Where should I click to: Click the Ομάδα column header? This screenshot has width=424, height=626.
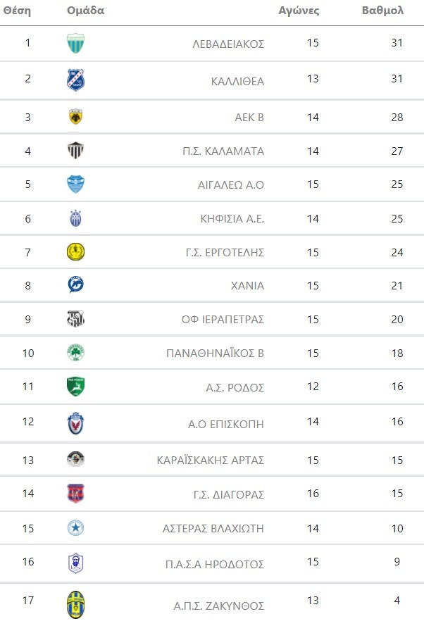pos(85,11)
